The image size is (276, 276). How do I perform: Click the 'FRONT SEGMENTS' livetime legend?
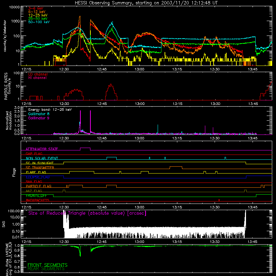(x=48, y=265)
